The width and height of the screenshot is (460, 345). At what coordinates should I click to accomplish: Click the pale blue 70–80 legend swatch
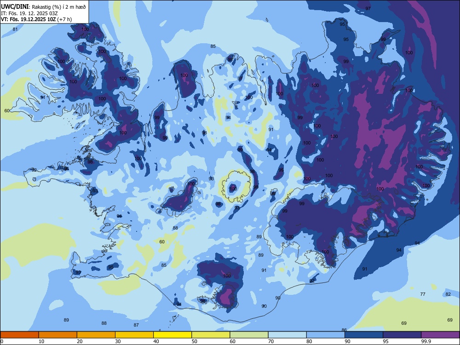coord(287,335)
